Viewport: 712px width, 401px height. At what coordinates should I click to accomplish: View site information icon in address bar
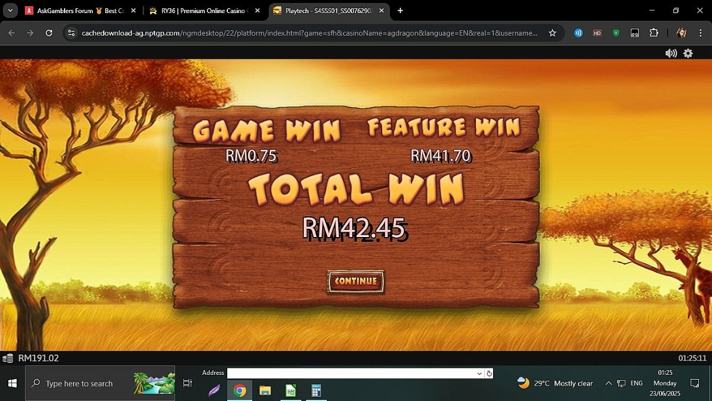(x=71, y=33)
